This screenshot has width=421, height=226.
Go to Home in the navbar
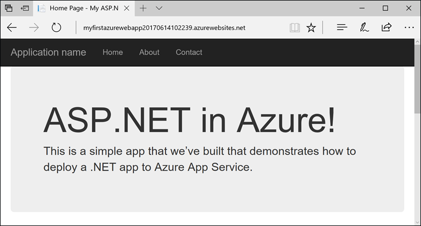(x=112, y=52)
